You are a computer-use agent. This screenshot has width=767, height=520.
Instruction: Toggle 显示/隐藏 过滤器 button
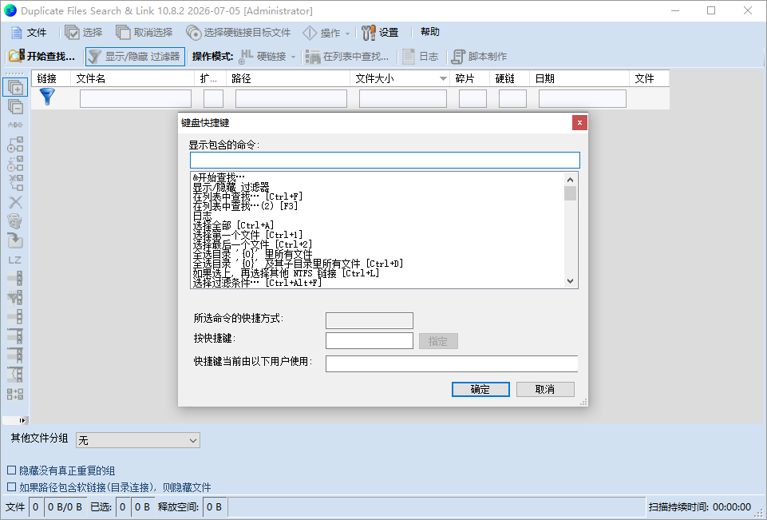coord(136,56)
